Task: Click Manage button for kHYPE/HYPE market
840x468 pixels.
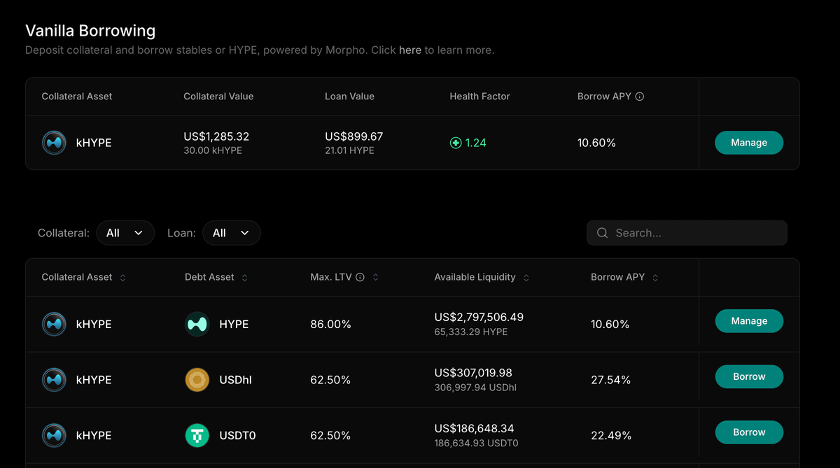Action: [x=749, y=321]
